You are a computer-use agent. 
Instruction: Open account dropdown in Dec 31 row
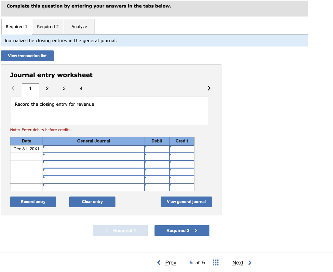(x=93, y=149)
